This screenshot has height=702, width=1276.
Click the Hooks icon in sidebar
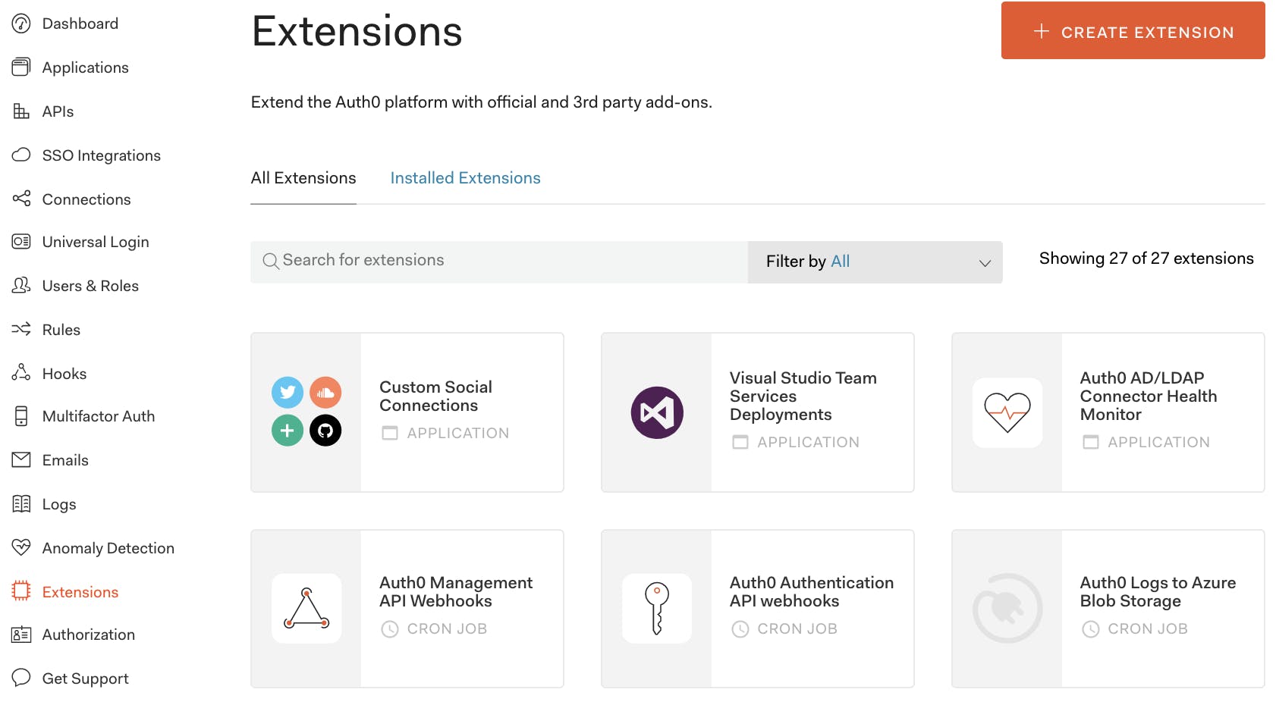click(x=21, y=373)
